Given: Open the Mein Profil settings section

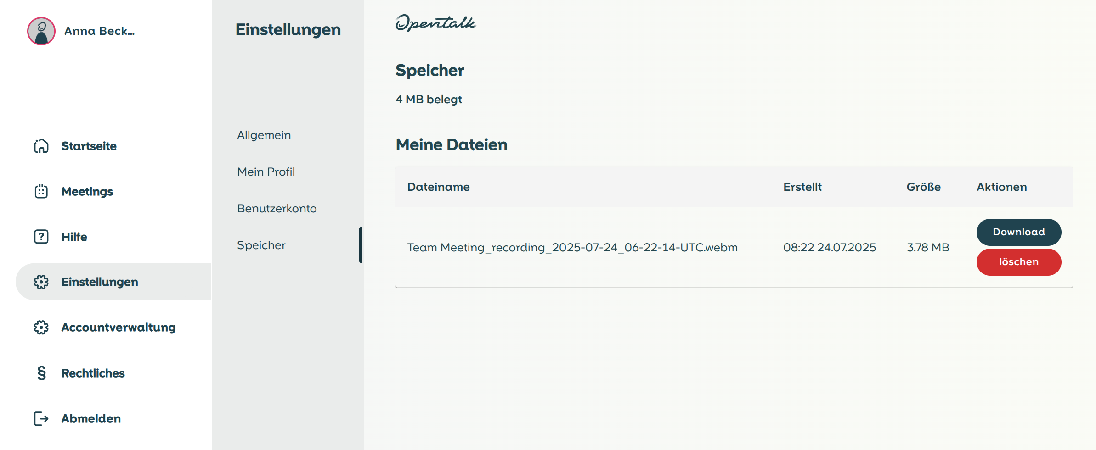Looking at the screenshot, I should click(266, 172).
